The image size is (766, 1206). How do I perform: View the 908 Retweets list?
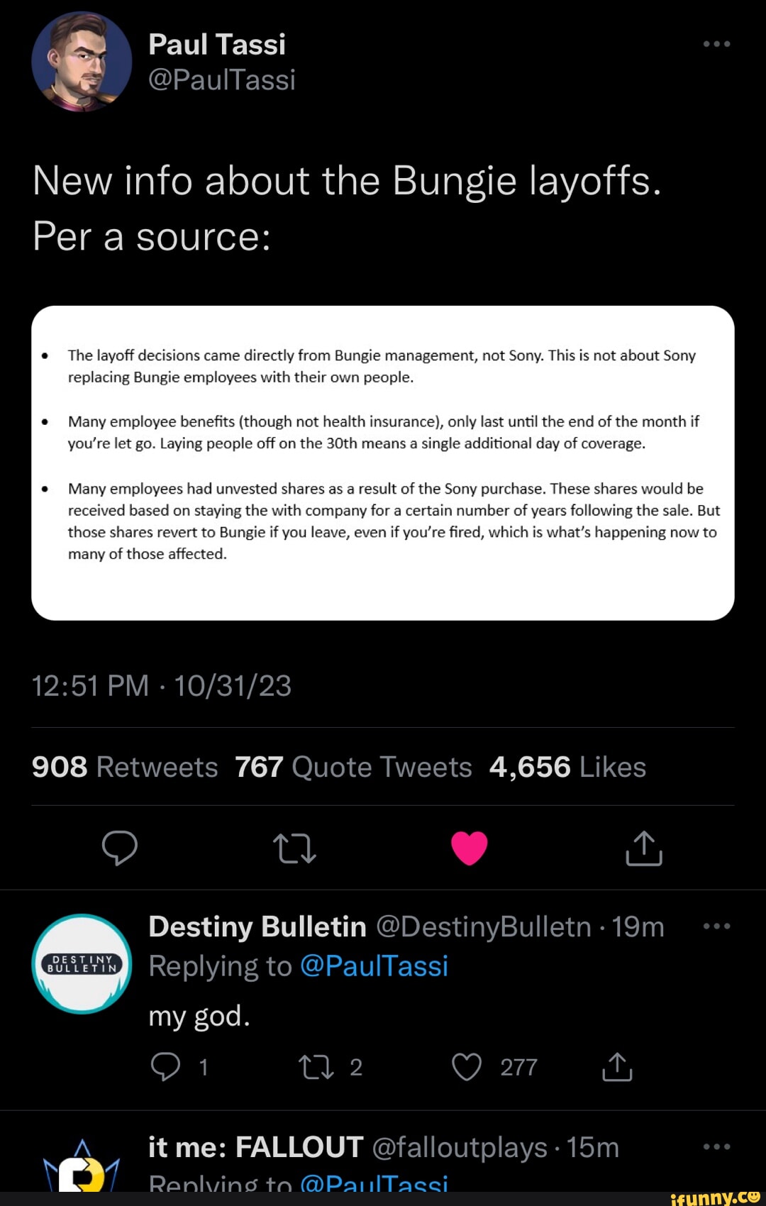tap(125, 767)
